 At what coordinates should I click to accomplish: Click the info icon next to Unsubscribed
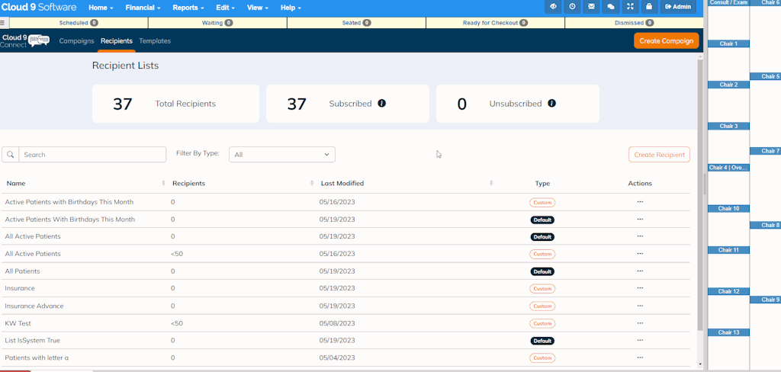click(552, 104)
